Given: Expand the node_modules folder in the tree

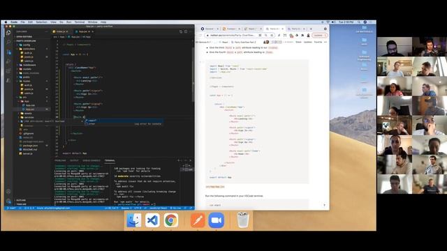Looking at the screenshot, I should pyautogui.click(x=31, y=73).
